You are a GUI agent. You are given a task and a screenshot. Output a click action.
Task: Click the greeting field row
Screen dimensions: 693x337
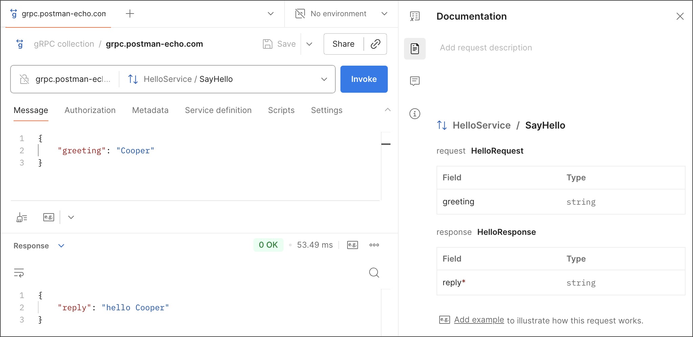pyautogui.click(x=561, y=202)
